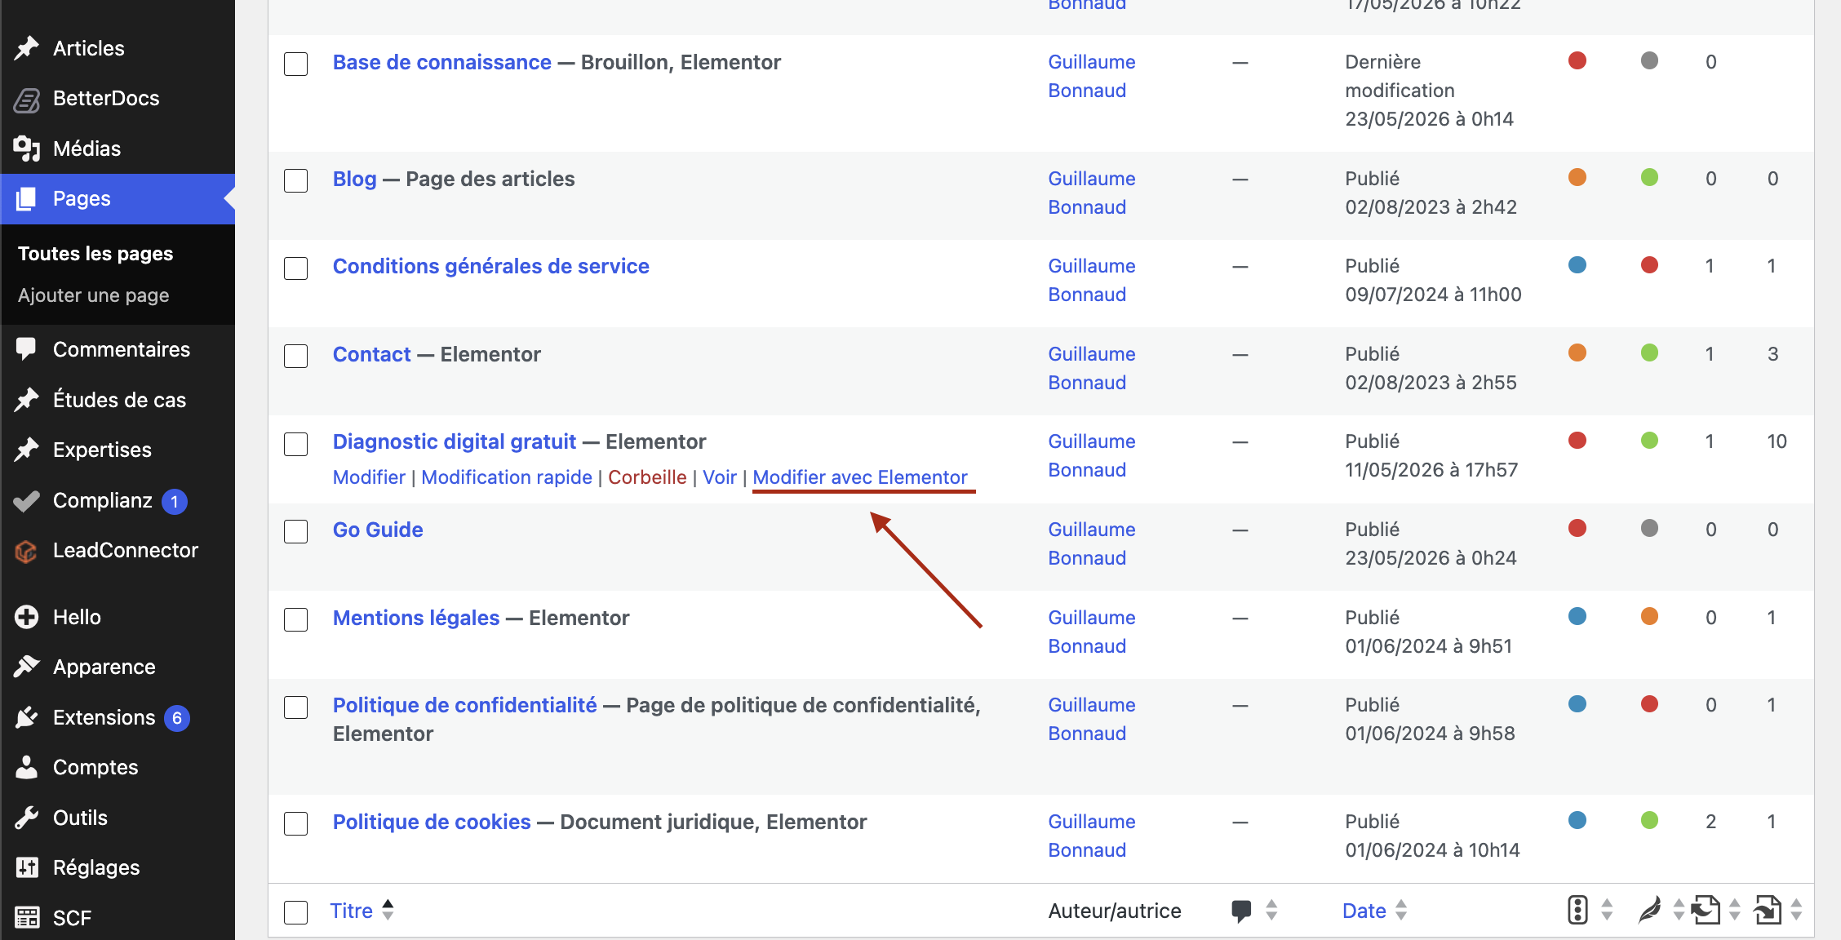Click Modifier avec Elementor link
This screenshot has height=940, width=1841.
(860, 477)
